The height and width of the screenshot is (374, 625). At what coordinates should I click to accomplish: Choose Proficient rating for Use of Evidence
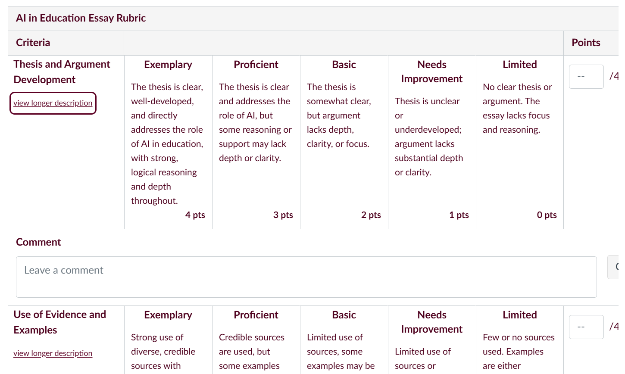(x=256, y=340)
